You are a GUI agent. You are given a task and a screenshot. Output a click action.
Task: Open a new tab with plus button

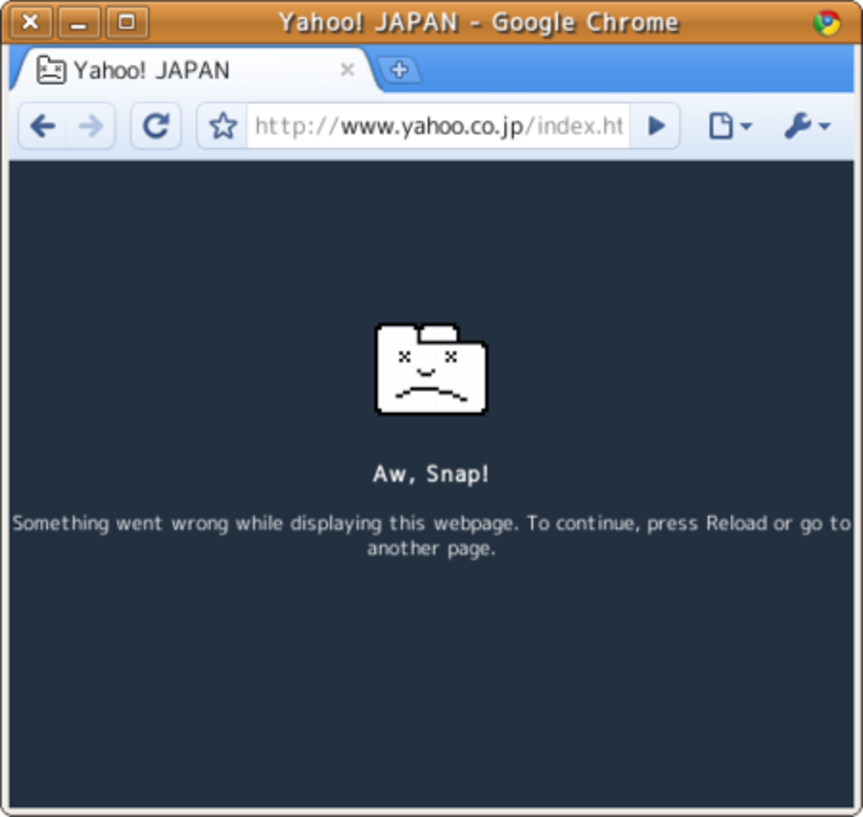(x=399, y=70)
